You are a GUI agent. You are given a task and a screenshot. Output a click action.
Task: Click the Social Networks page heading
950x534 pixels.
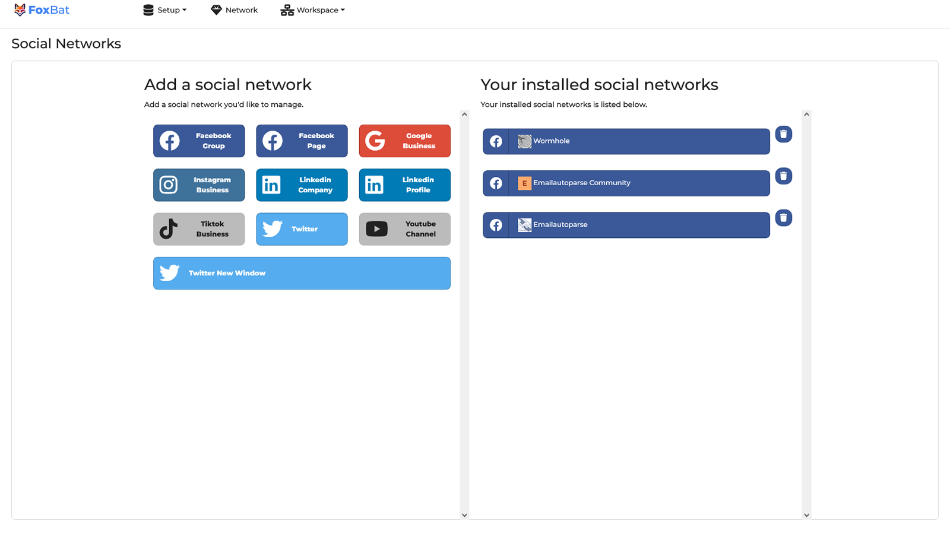[x=66, y=44]
